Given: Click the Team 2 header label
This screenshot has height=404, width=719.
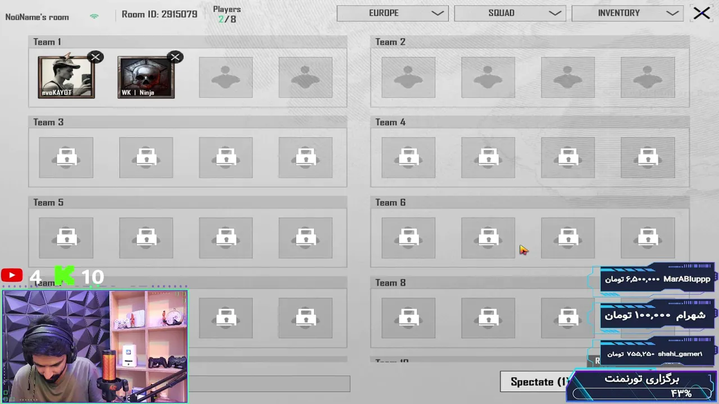Looking at the screenshot, I should click(390, 42).
